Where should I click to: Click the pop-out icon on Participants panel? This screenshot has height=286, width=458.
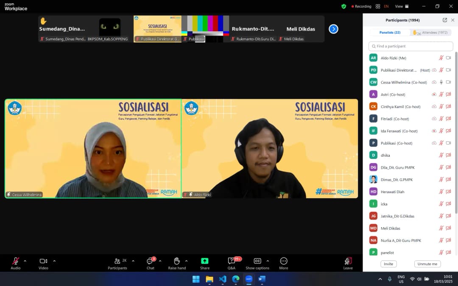click(x=444, y=19)
